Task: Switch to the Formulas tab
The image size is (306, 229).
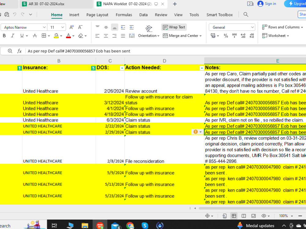Action: tap(124, 15)
